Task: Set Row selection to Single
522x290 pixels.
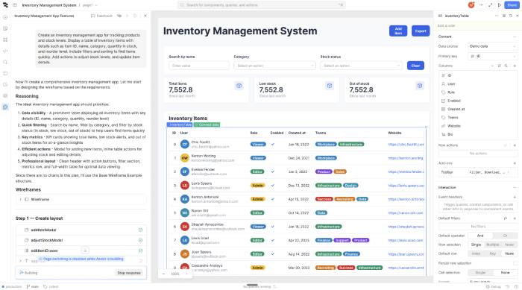Action: tap(476, 245)
